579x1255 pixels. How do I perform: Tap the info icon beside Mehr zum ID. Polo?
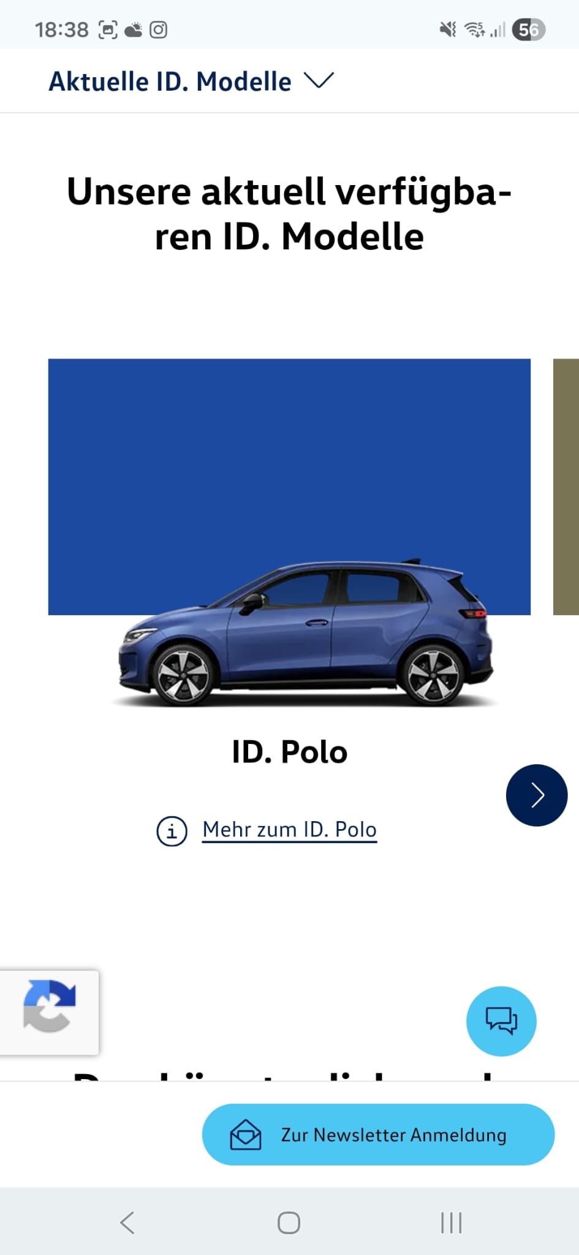[172, 832]
